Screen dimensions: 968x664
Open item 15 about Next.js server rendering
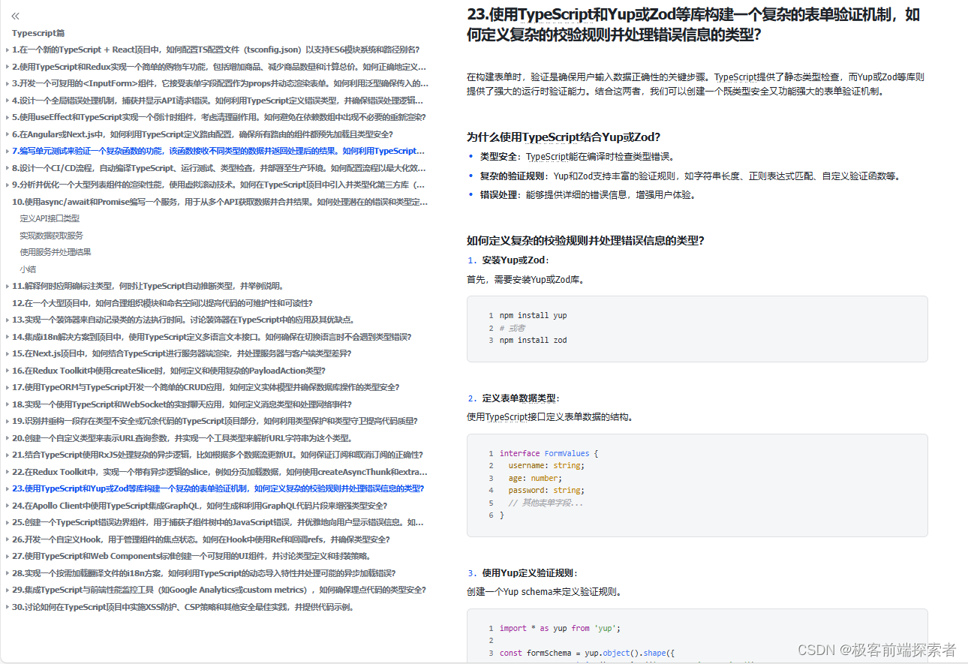point(182,353)
